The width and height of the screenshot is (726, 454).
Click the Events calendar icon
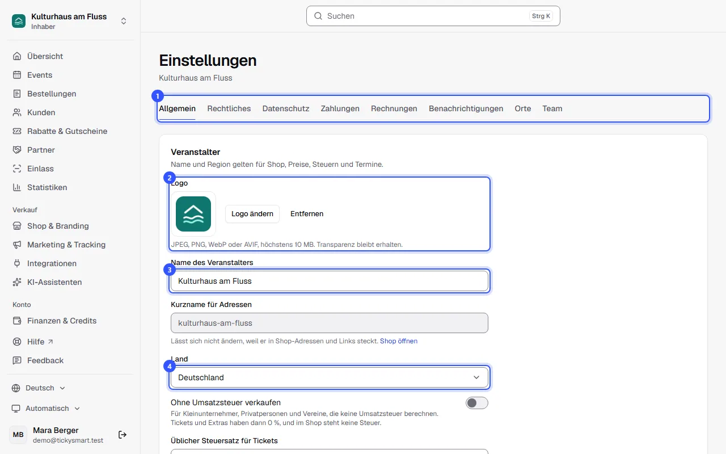pos(17,75)
